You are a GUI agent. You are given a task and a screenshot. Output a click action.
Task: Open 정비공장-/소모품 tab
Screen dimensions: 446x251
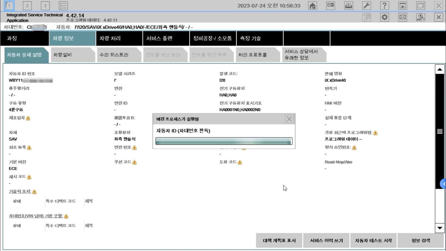coord(213,38)
